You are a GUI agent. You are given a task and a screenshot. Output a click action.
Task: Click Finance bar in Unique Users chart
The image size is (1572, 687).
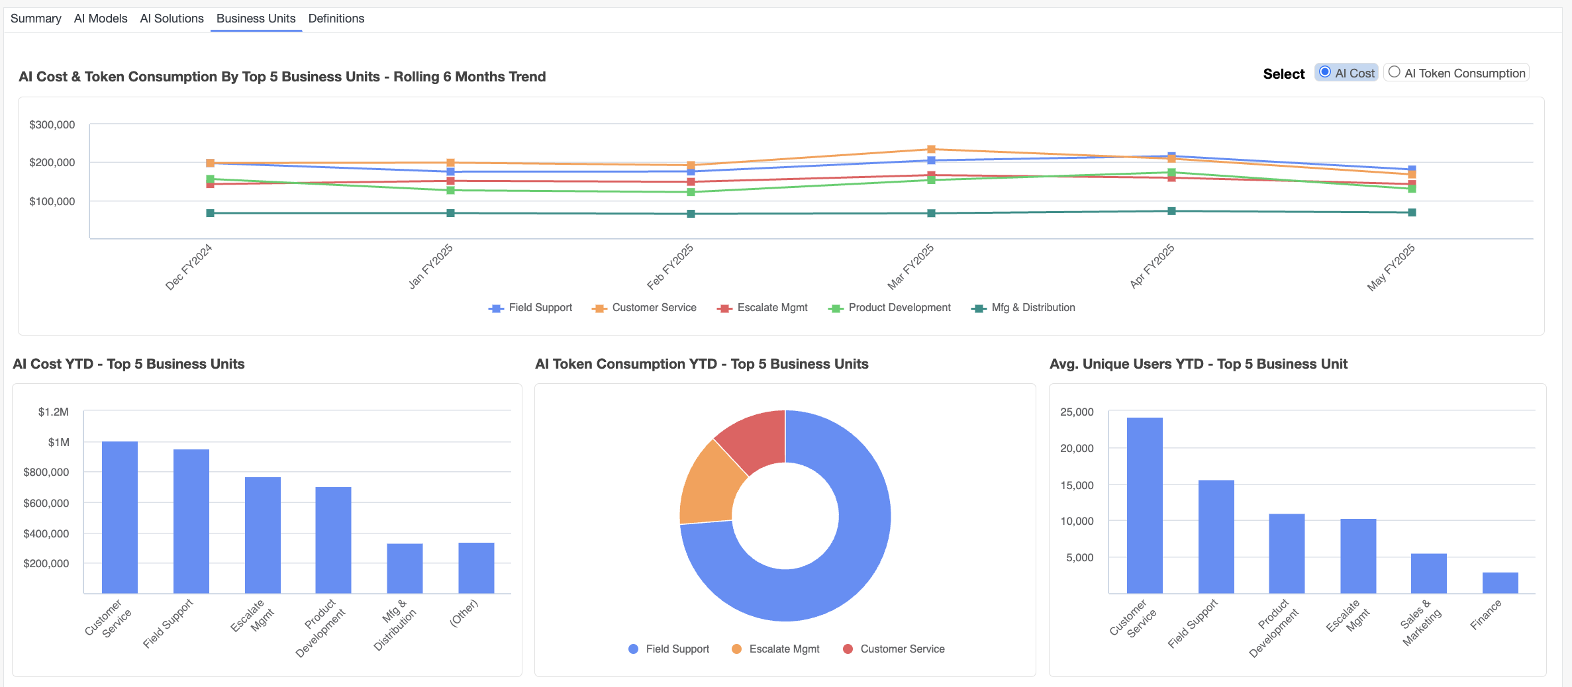1500,583
